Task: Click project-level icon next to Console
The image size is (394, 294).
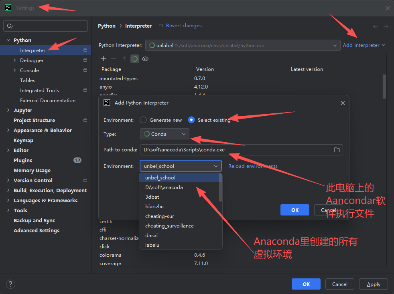Action: [x=85, y=70]
